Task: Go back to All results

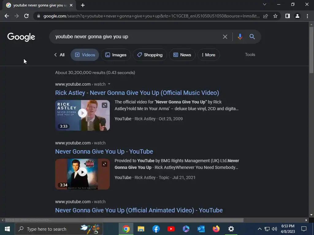Action: 60,55
